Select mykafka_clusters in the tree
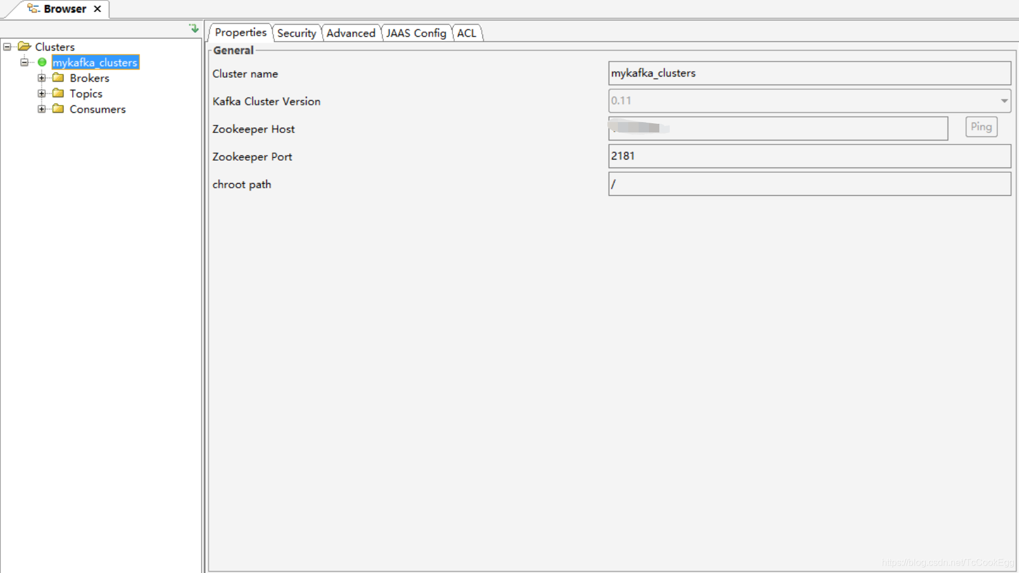This screenshot has height=573, width=1019. [95, 62]
